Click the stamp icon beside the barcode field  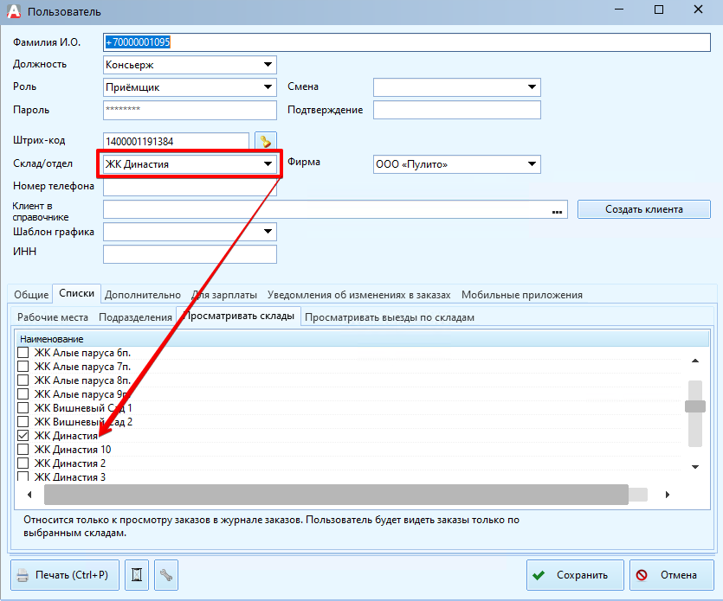click(264, 141)
